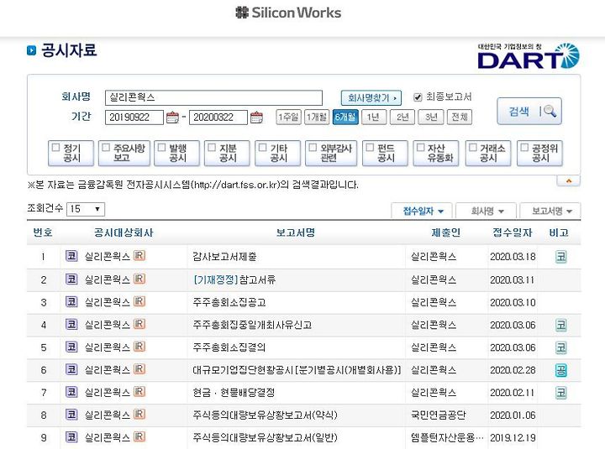Open the 조회건수 dropdown showing 15
Viewport: 605px width, 449px height.
click(x=86, y=209)
